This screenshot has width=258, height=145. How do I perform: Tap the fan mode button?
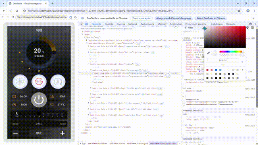[20, 81]
